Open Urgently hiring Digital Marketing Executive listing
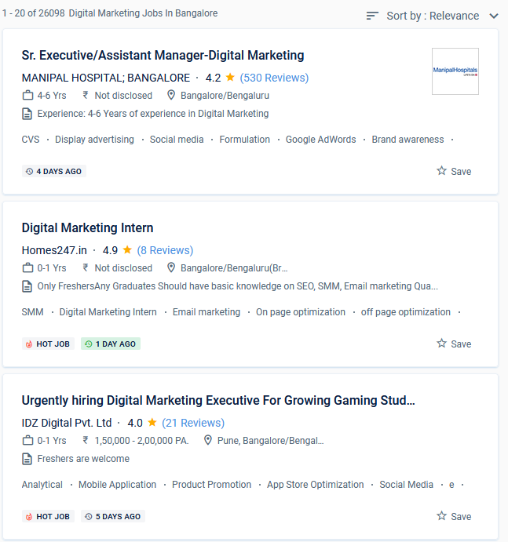This screenshot has height=542, width=508. [x=218, y=400]
